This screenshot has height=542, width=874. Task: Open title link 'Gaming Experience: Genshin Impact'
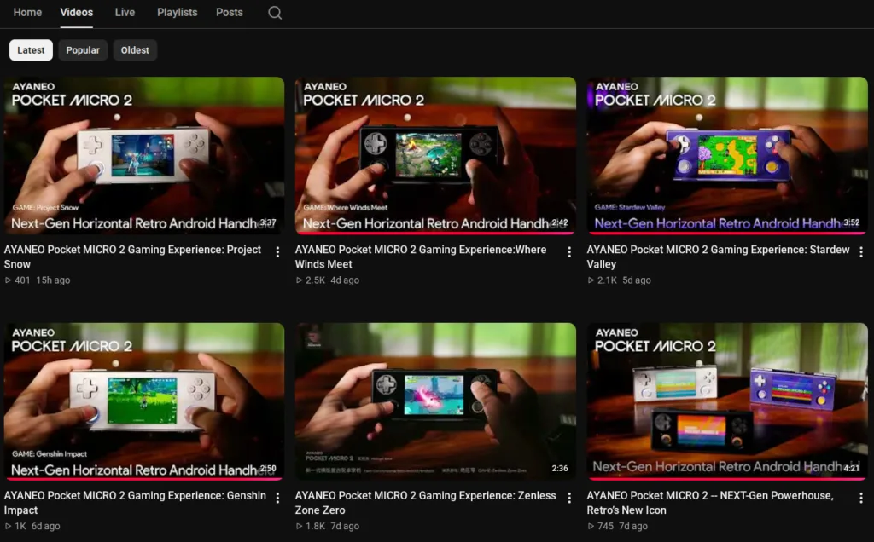point(135,503)
